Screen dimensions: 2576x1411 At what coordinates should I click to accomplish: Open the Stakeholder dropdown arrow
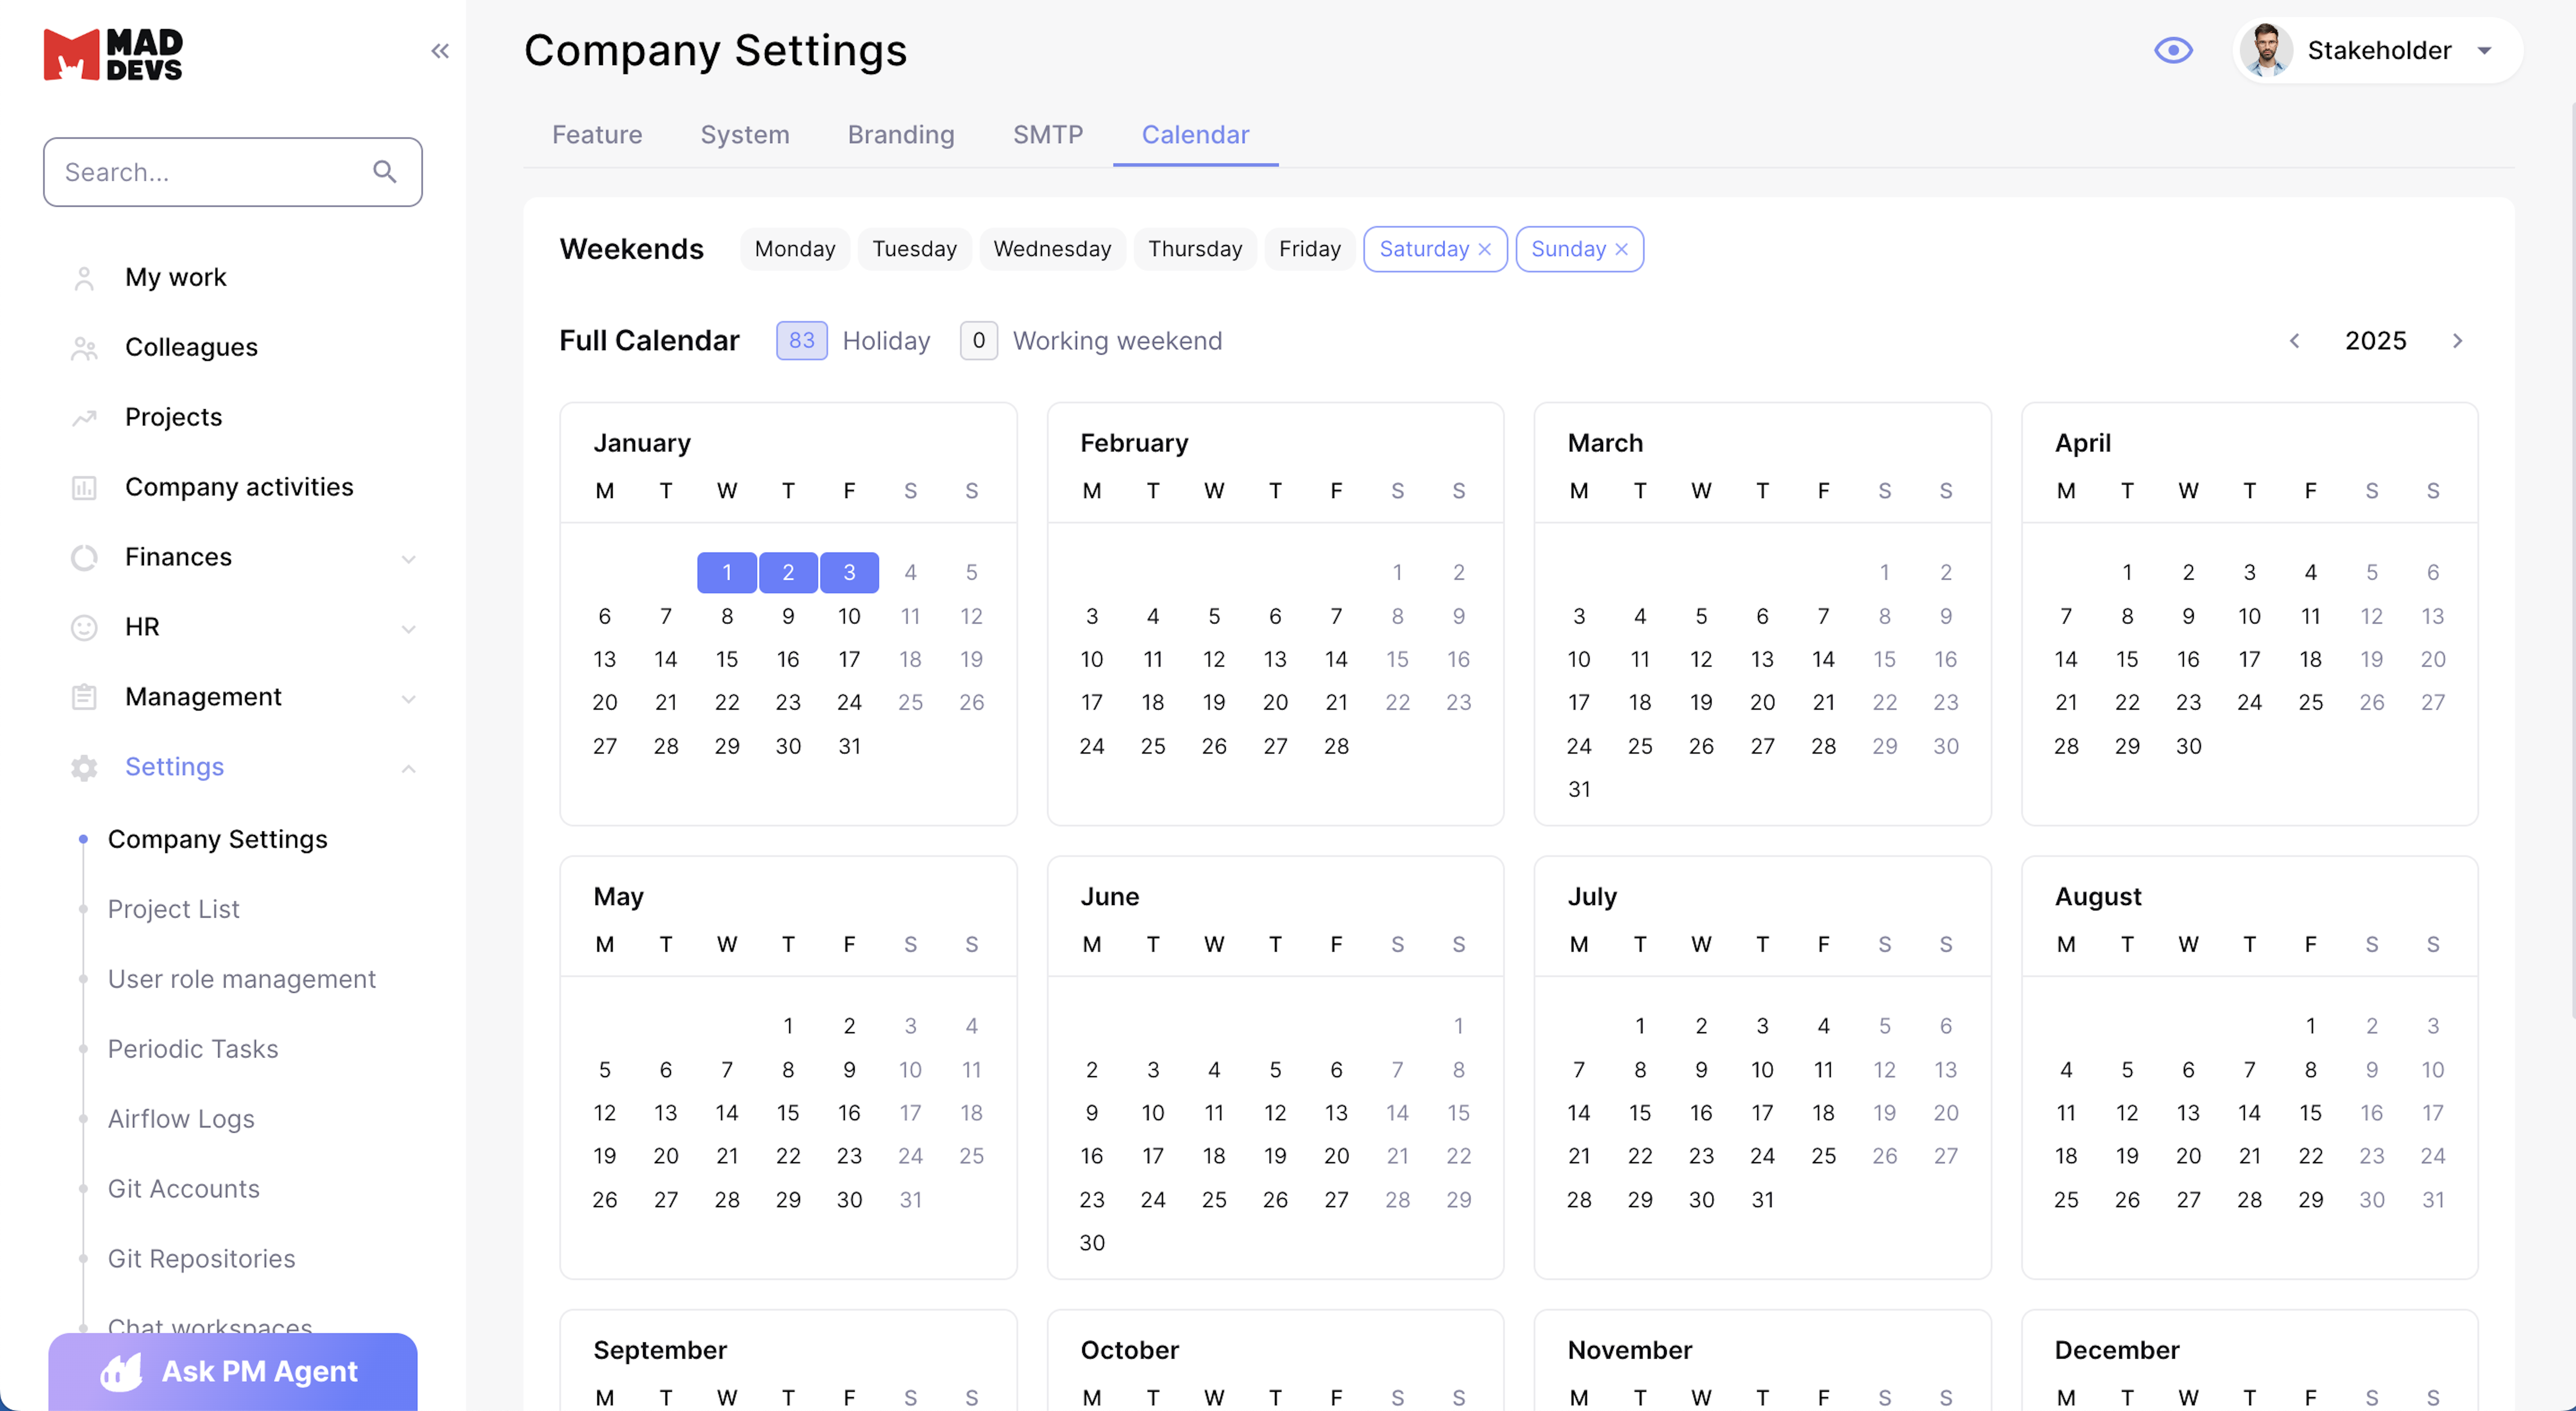point(2485,51)
